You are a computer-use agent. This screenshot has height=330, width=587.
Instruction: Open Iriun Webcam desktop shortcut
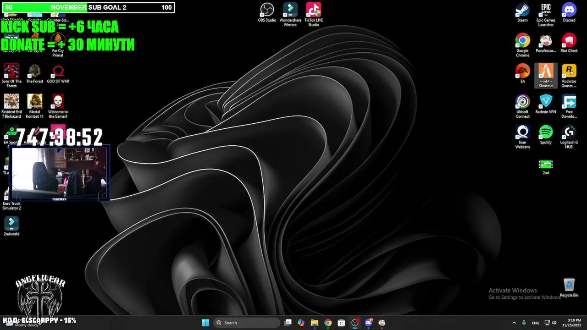[x=522, y=137]
